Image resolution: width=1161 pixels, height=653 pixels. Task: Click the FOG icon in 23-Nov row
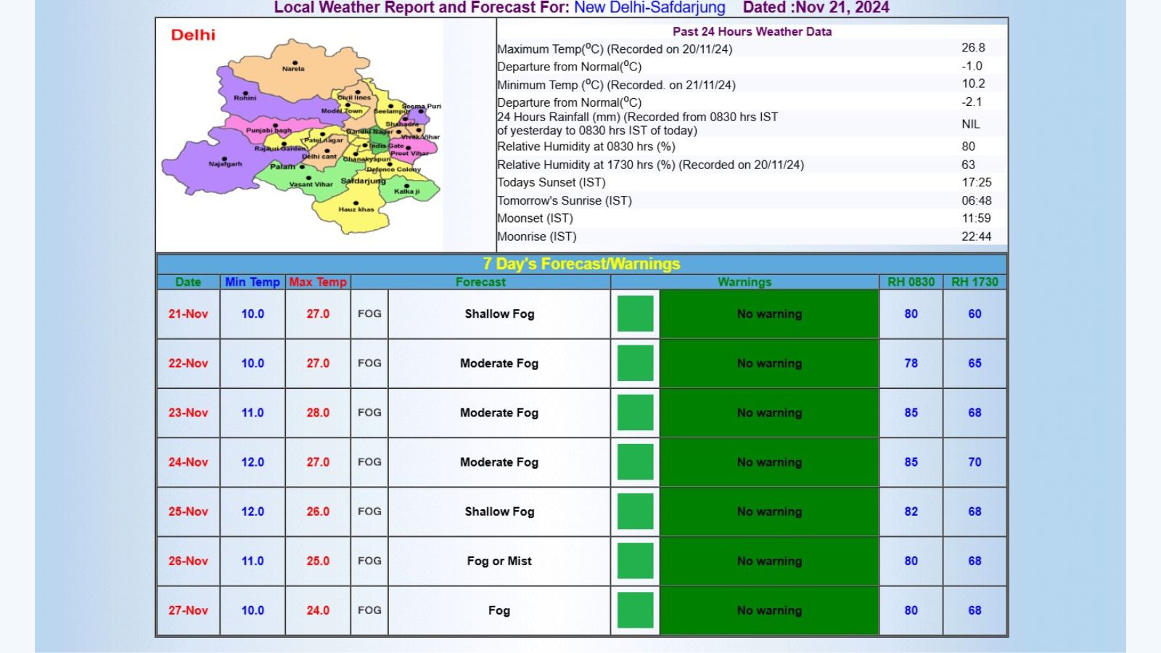369,413
